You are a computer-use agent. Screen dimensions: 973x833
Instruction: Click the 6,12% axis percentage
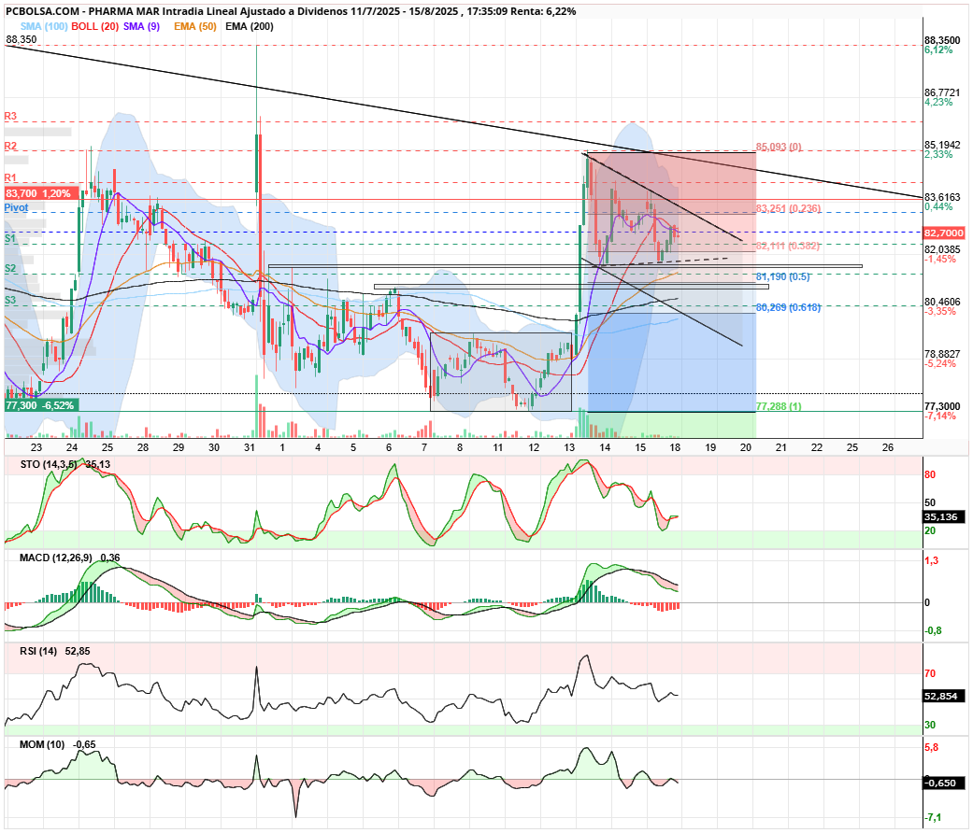[x=938, y=49]
